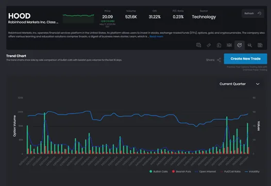Image resolution: width=271 pixels, height=186 pixels.
Task: Click the red Bearish Puts legend dot
Action: point(173,172)
